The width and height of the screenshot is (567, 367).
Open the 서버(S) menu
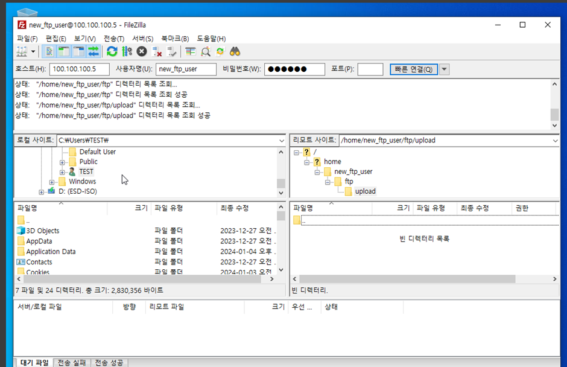142,39
